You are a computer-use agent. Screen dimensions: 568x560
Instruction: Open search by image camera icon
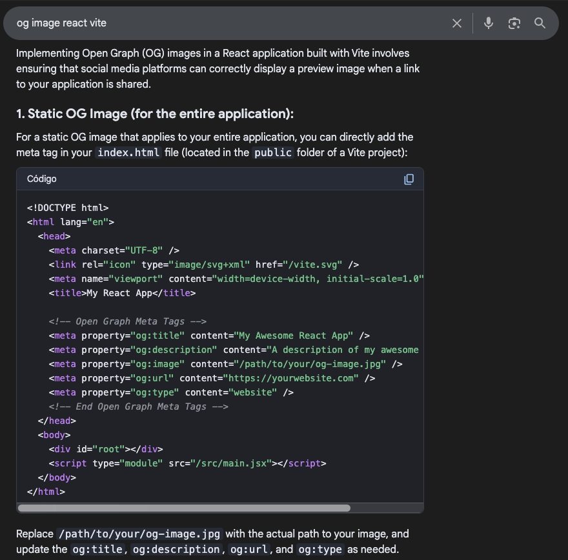514,23
